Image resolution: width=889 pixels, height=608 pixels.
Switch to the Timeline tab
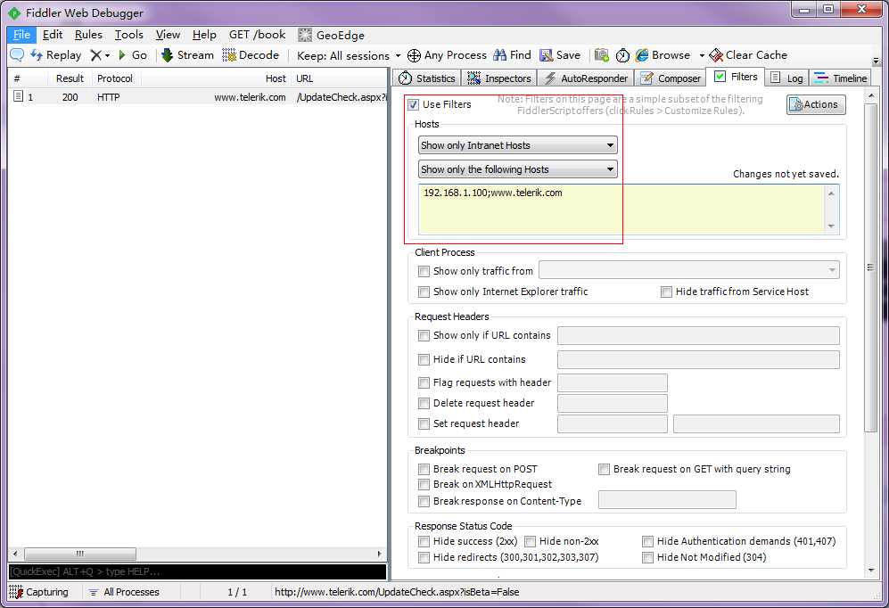click(x=840, y=78)
